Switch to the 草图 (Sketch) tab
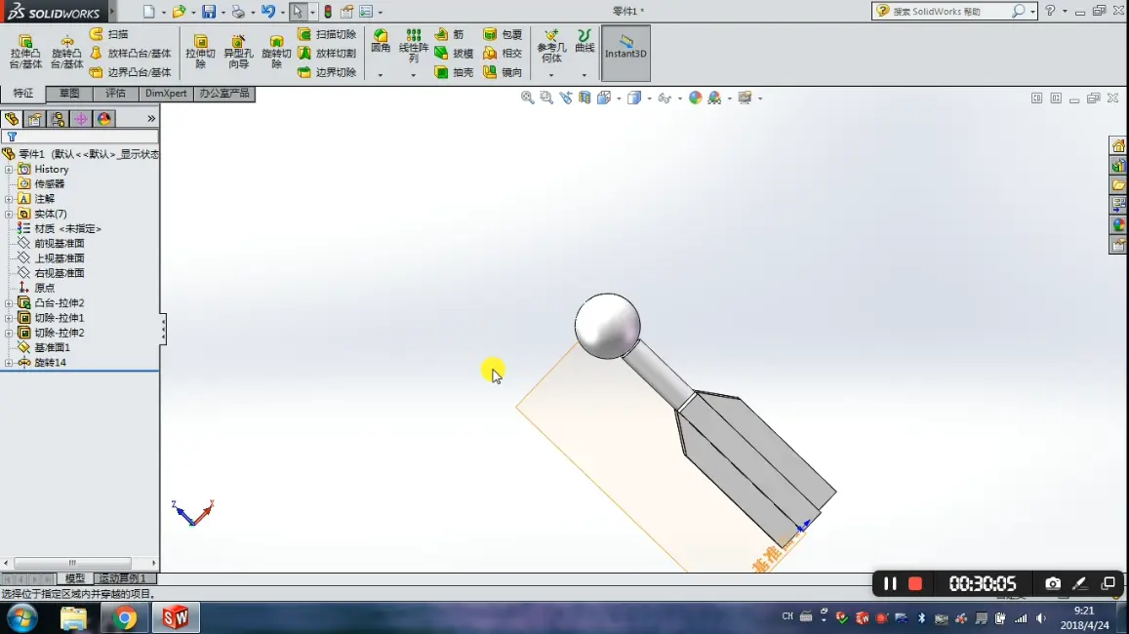 (69, 94)
